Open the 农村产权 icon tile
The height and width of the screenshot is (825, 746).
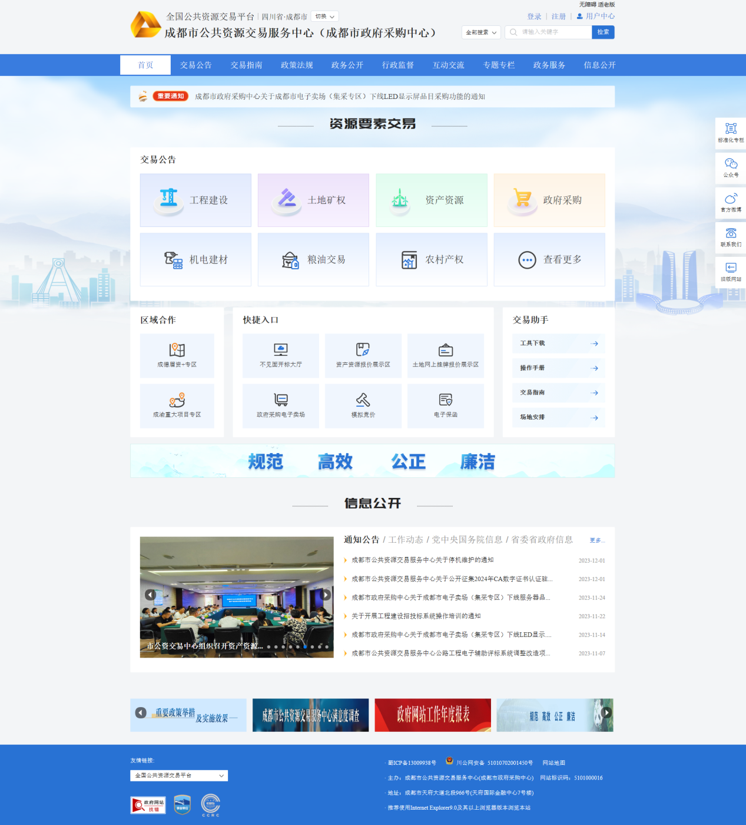click(x=432, y=260)
